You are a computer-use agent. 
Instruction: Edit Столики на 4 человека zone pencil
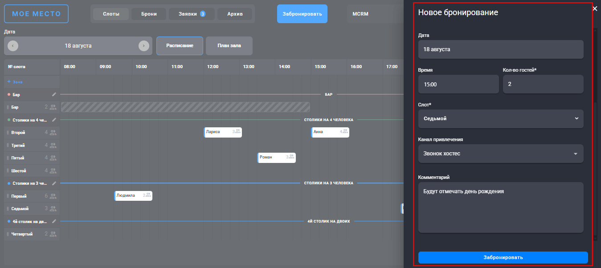(x=54, y=120)
